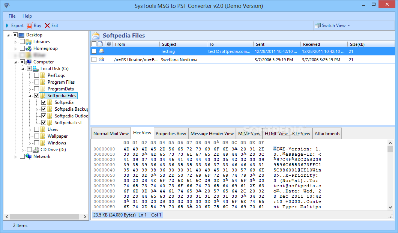Sort emails by the Sent column header
Image resolution: width=398 pixels, height=233 pixels.
(x=277, y=44)
